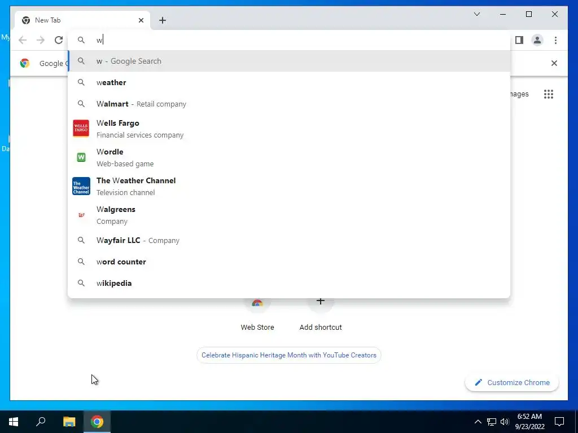
Task: Open the notification center icon
Action: pyautogui.click(x=559, y=422)
